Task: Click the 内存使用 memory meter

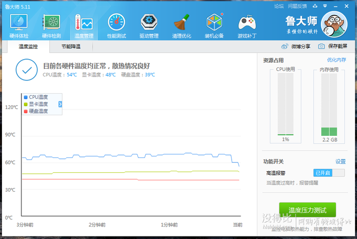Action: coord(329,104)
